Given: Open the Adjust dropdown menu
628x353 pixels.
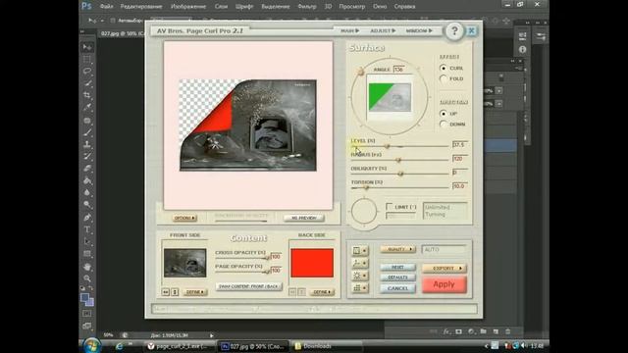Looking at the screenshot, I should 383,30.
